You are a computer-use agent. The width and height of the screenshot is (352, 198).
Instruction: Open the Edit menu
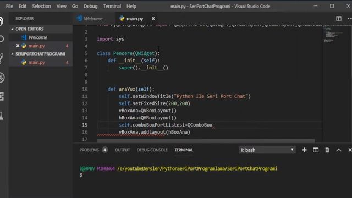[22, 6]
